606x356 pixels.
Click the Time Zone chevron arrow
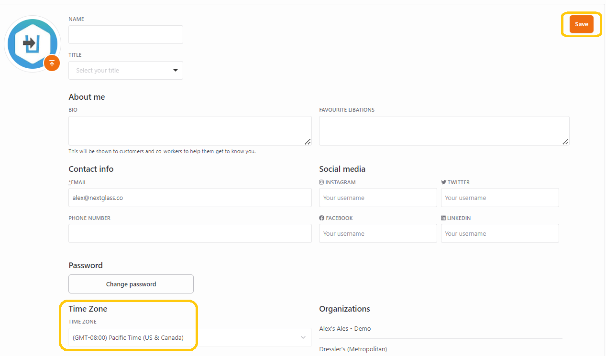[x=303, y=337]
